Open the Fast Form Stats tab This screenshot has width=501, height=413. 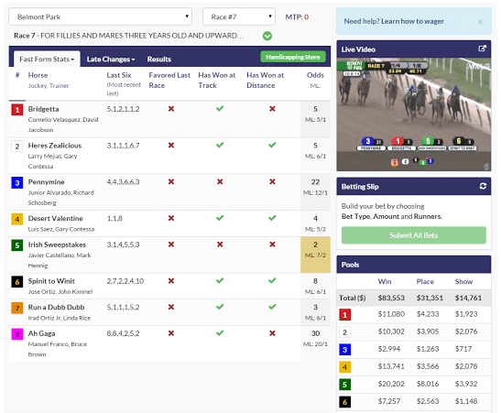pos(47,60)
